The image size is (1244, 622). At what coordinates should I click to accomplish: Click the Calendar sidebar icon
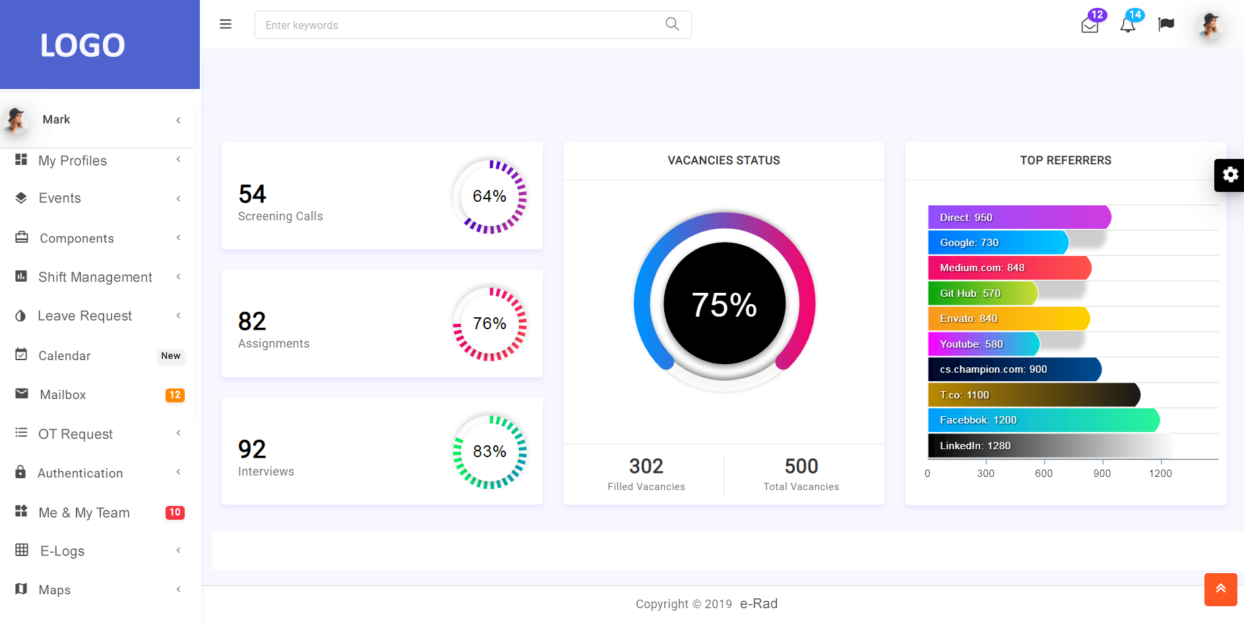click(21, 355)
